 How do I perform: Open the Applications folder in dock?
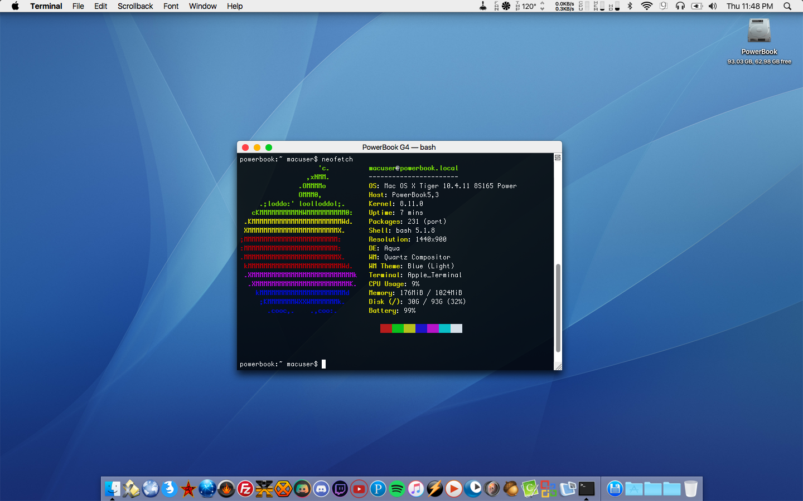click(634, 489)
